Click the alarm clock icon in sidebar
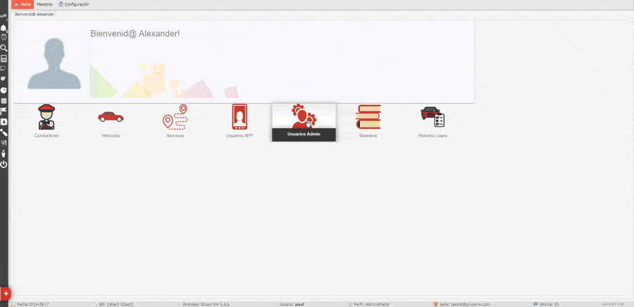Screen dimensions: 634x307 (4, 37)
